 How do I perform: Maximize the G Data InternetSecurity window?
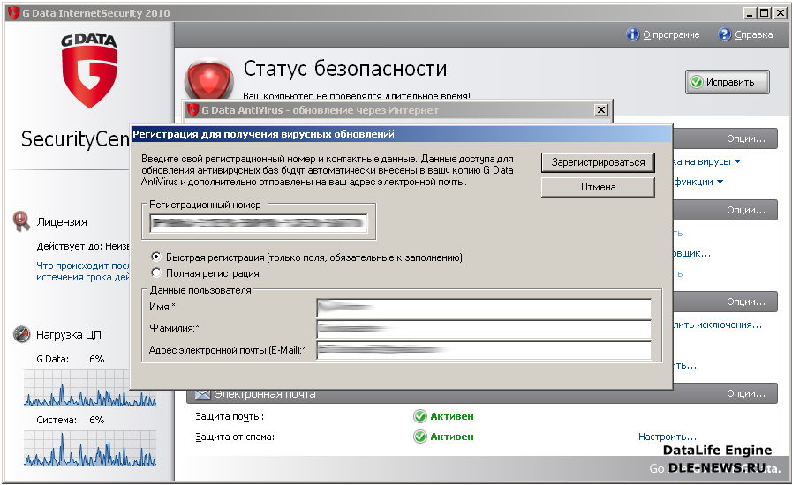[765, 13]
